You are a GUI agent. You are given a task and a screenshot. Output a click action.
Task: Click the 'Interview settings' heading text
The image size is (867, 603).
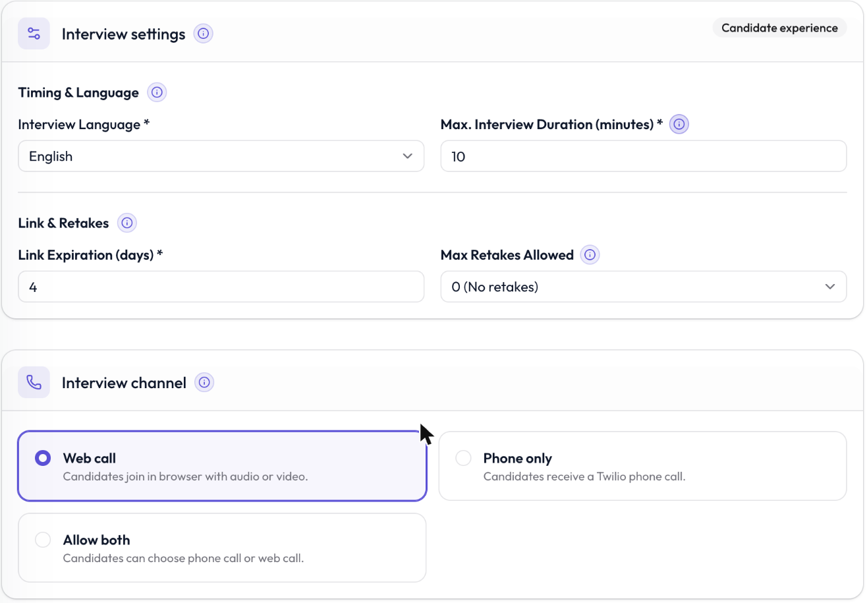pos(124,34)
